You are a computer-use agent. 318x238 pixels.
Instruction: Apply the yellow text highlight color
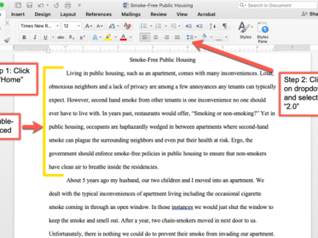click(x=108, y=37)
